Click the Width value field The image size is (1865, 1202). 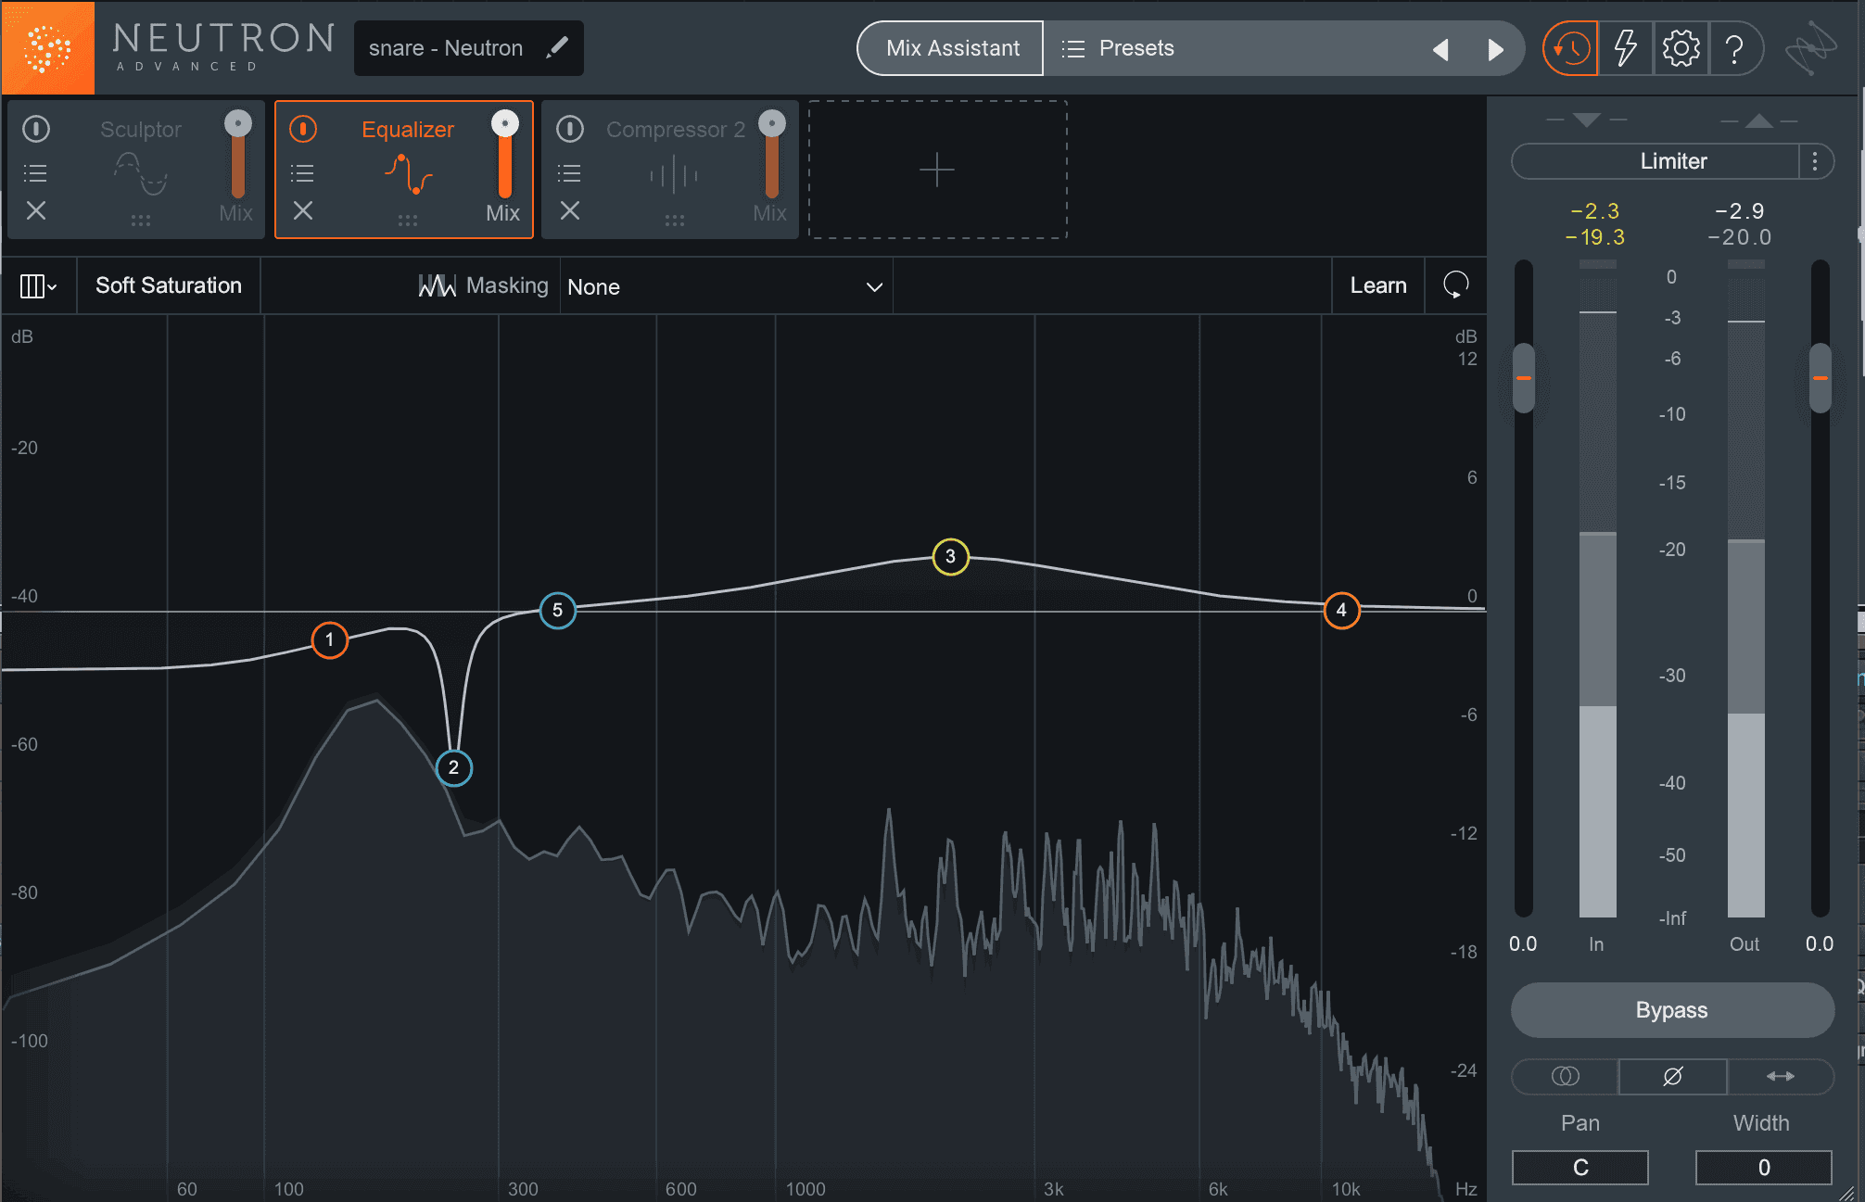[1764, 1168]
